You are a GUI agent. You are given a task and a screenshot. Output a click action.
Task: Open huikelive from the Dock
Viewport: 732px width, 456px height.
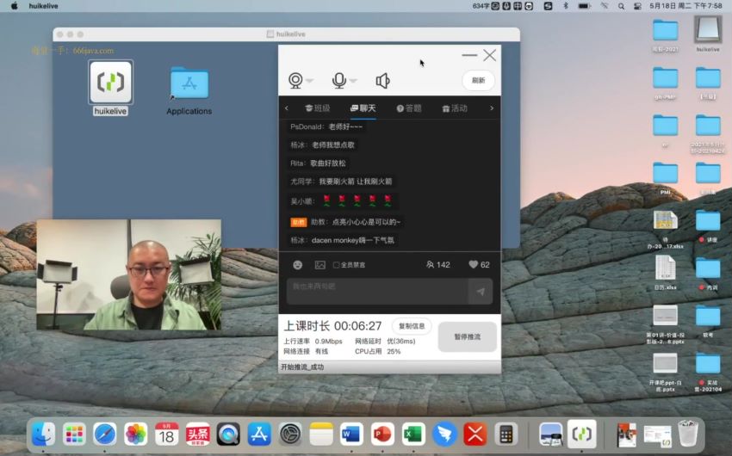click(x=581, y=434)
